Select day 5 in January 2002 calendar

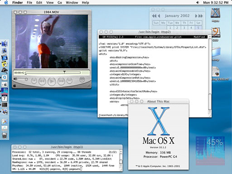198,28
